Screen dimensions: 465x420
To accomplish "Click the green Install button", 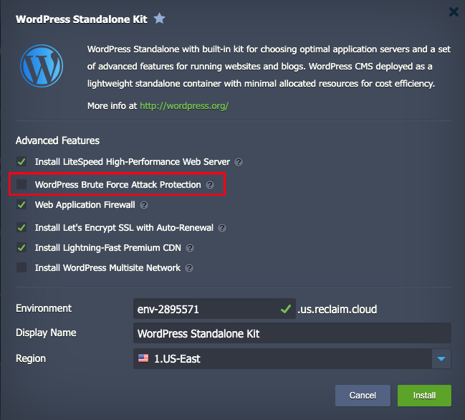I will 424,396.
